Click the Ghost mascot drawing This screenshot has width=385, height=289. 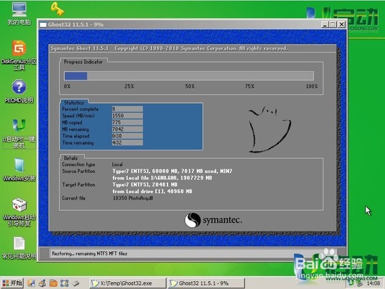pos(269,129)
